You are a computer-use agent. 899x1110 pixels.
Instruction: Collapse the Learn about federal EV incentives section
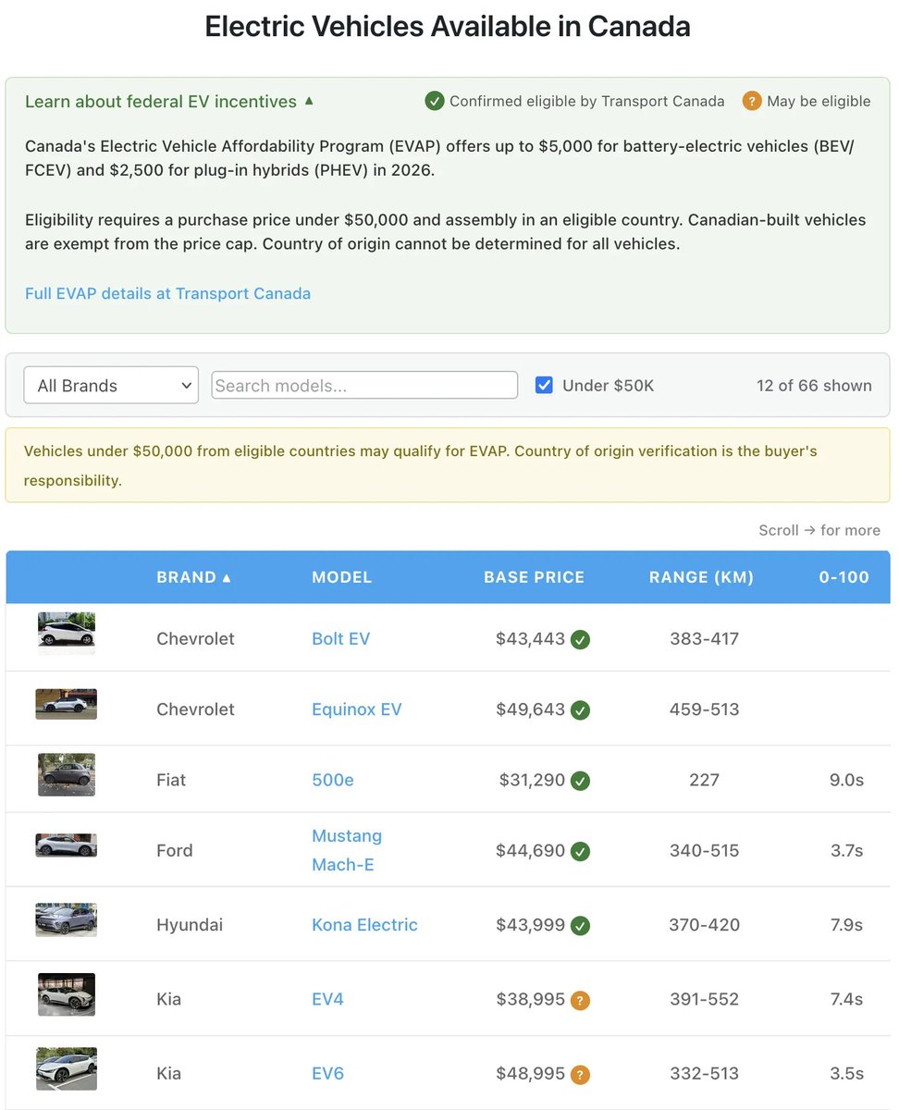(x=169, y=102)
